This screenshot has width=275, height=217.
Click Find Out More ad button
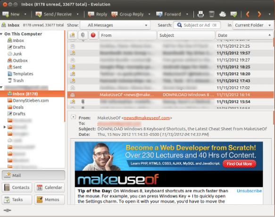click(239, 164)
